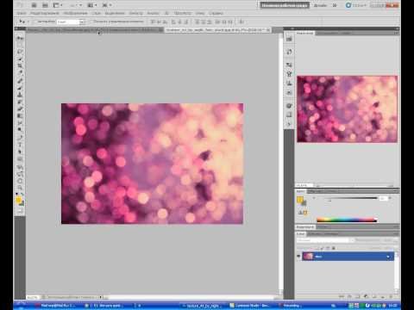Click the yellow foreground color swatch in toolbox
This screenshot has width=414, height=310.
click(18, 200)
